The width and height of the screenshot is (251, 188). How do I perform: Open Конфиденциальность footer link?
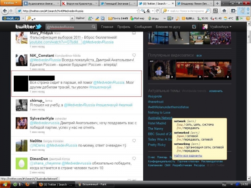point(162,161)
